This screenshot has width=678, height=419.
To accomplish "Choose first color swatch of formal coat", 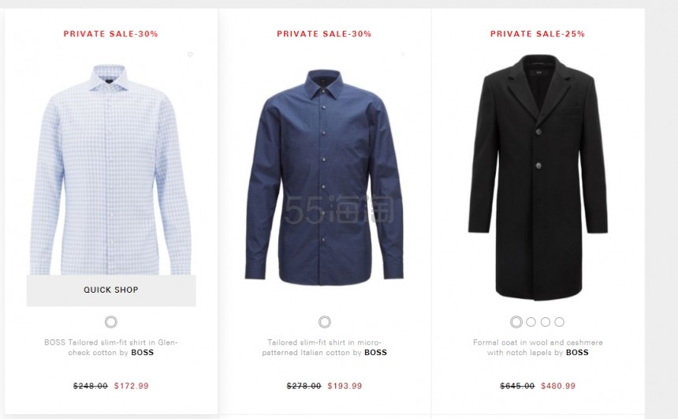I will pyautogui.click(x=516, y=322).
